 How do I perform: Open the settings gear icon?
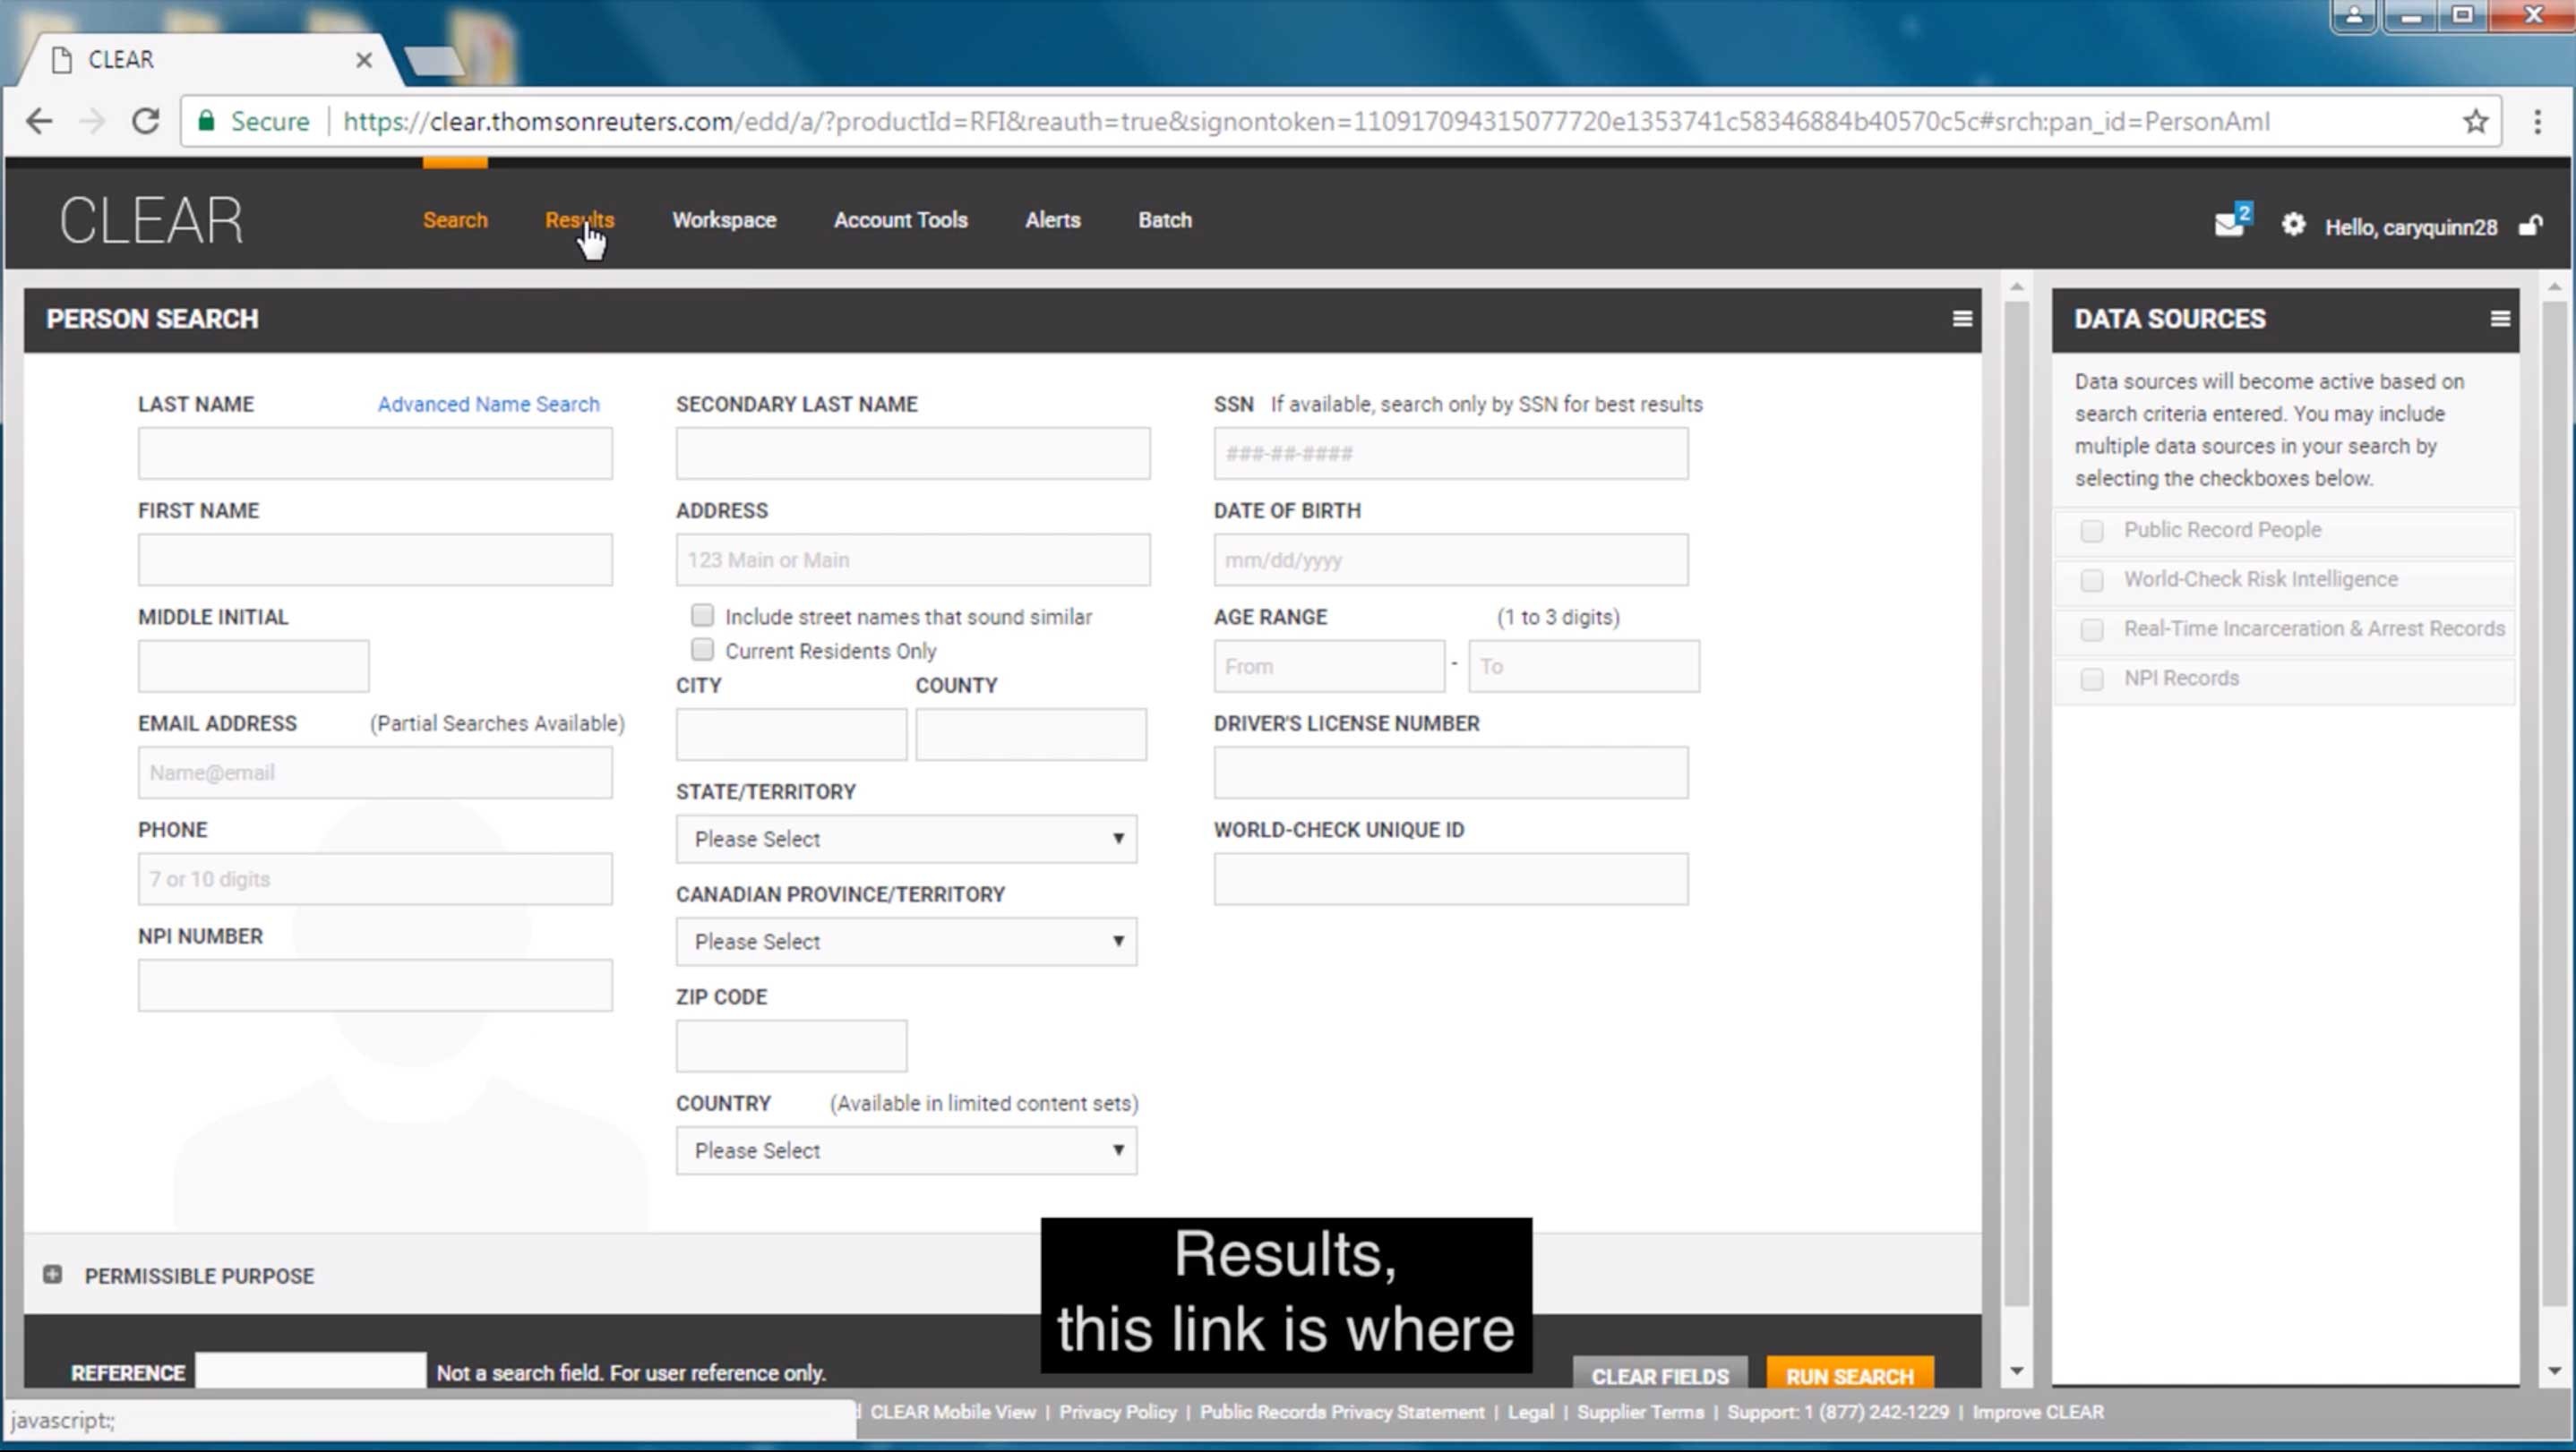tap(2292, 225)
